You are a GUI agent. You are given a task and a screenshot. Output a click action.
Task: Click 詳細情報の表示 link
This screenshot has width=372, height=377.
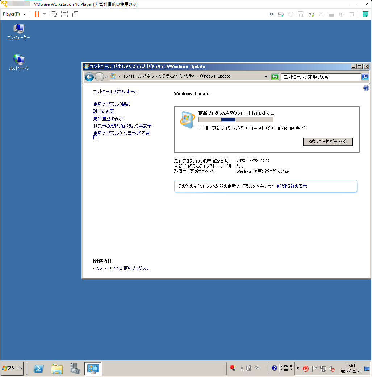292,186
